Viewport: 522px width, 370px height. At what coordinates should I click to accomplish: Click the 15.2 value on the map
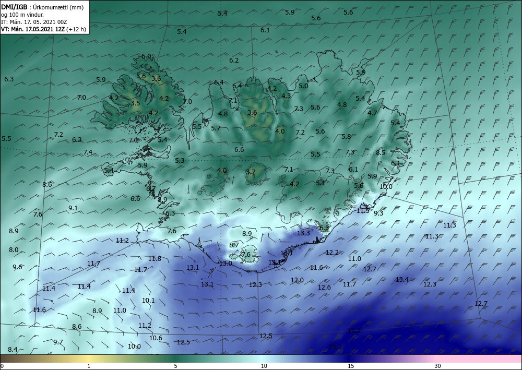coord(354,330)
